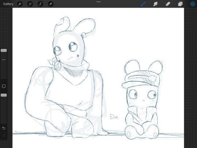Open the Layers panel
The width and height of the screenshot is (197, 148).
pos(180,4)
